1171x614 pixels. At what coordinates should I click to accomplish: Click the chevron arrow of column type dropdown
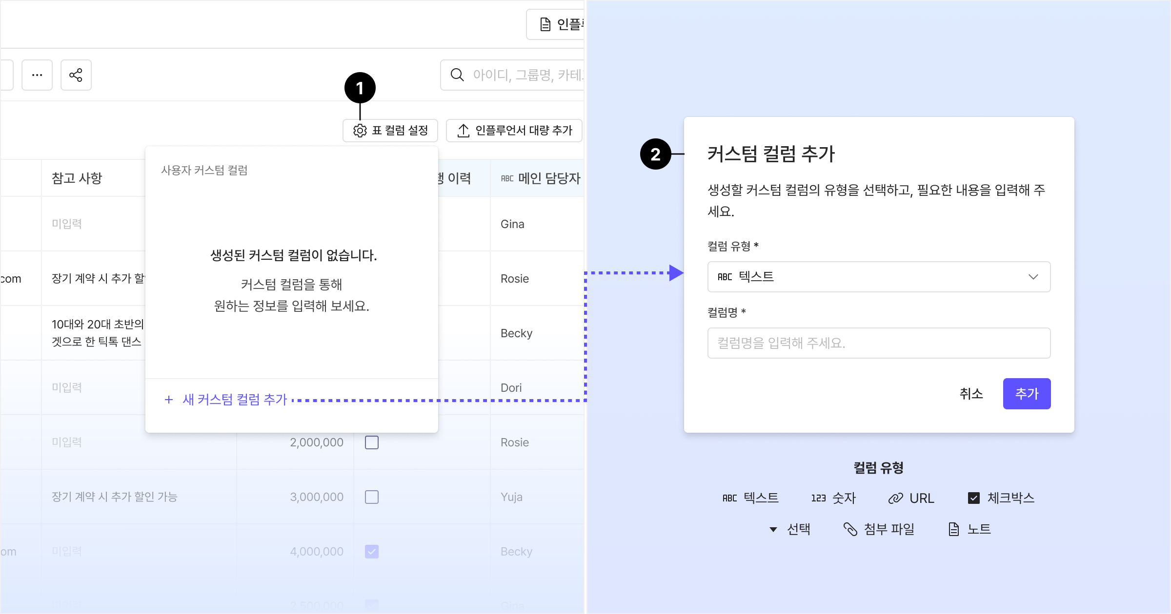pos(1033,277)
